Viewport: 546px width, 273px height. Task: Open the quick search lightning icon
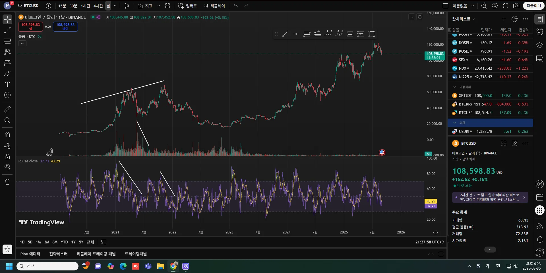tap(484, 6)
